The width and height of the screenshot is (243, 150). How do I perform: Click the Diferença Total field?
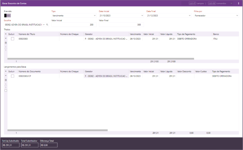tap(49, 145)
